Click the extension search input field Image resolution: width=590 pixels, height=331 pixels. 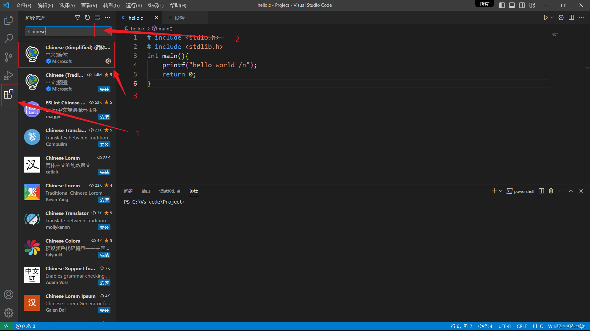coord(60,31)
